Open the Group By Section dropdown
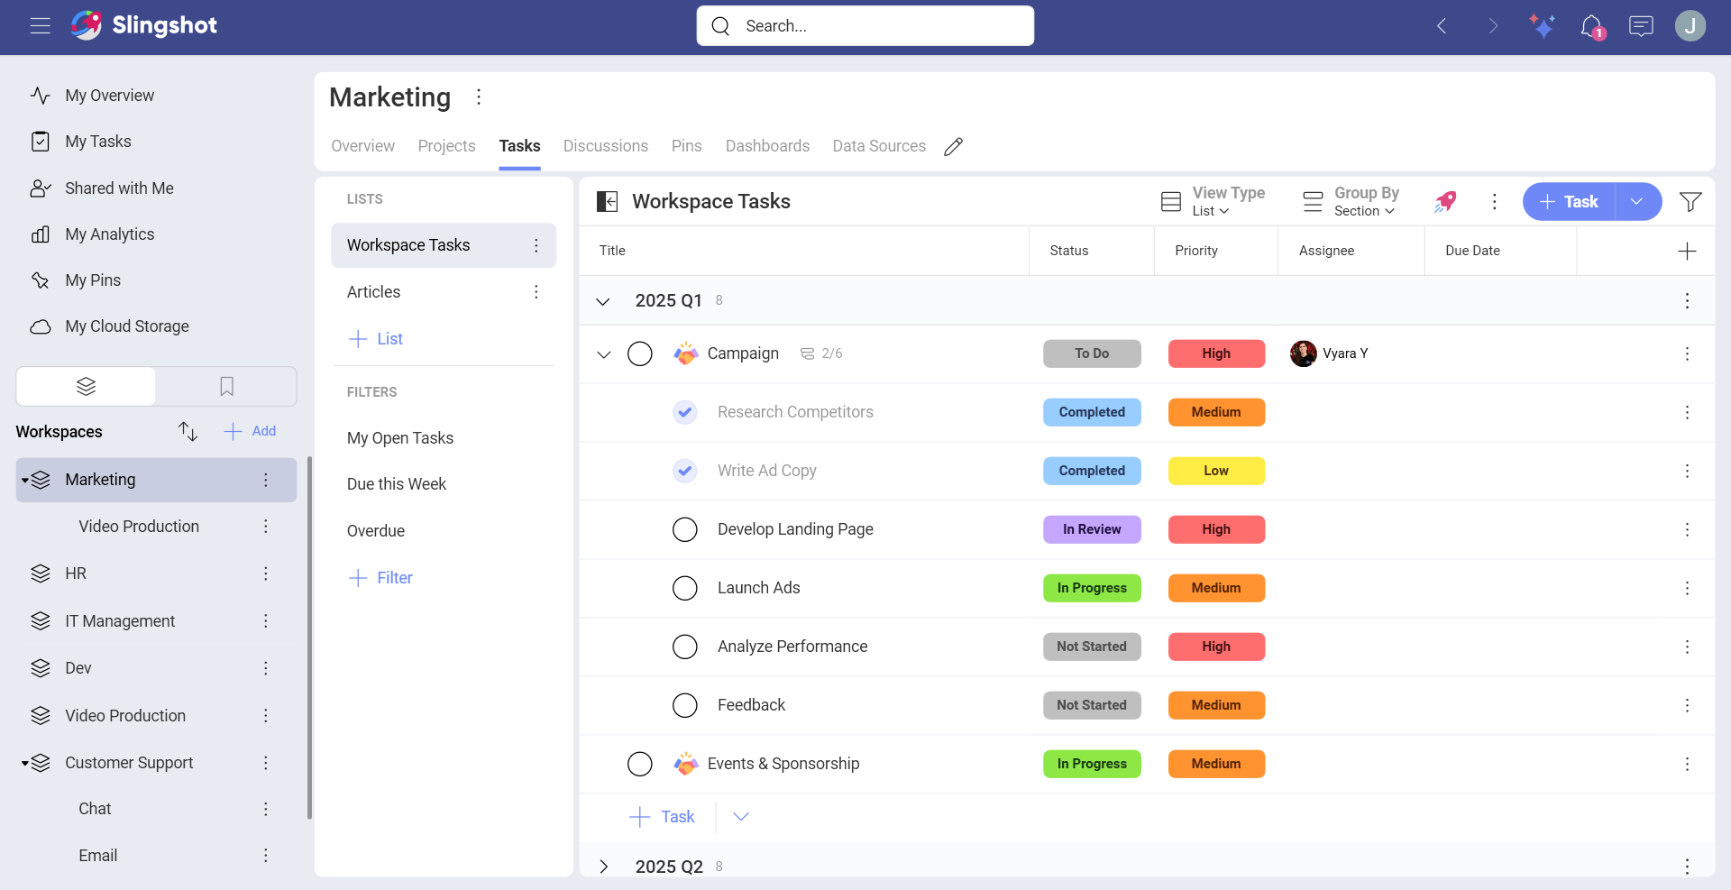Screen dimensions: 1731x890 point(1352,202)
